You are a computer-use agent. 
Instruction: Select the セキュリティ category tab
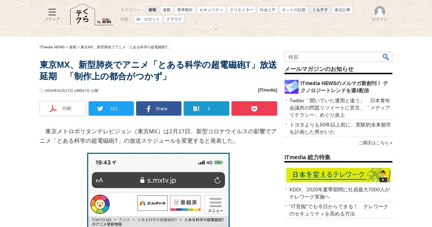(x=211, y=10)
